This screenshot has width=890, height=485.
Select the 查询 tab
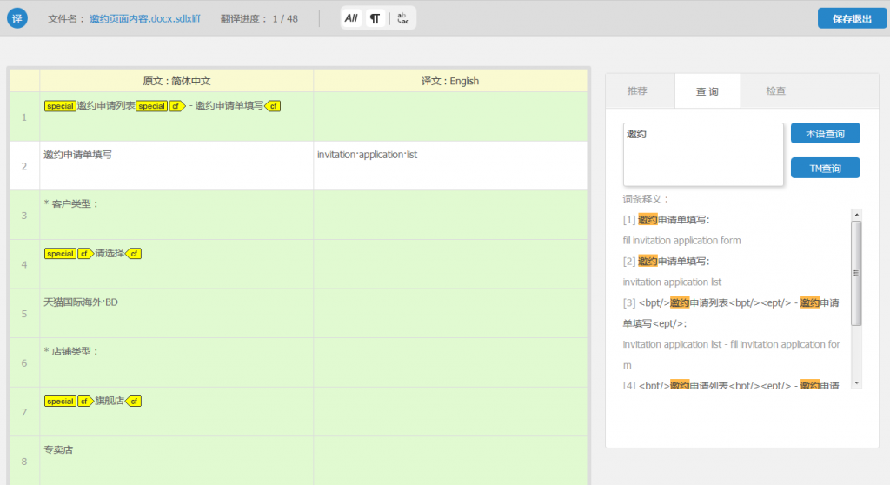coord(707,90)
